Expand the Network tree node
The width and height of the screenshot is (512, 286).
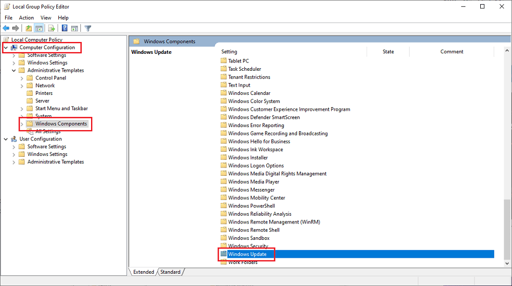tap(22, 86)
